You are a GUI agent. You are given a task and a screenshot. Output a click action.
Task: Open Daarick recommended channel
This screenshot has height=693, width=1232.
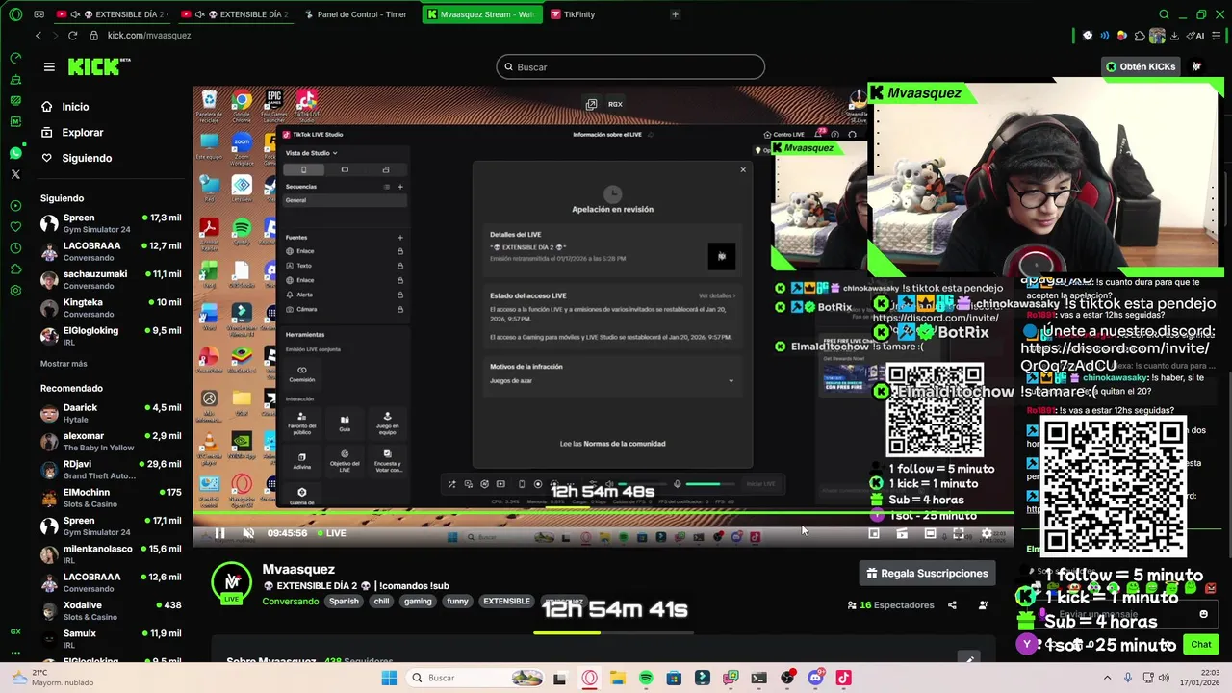tap(110, 413)
